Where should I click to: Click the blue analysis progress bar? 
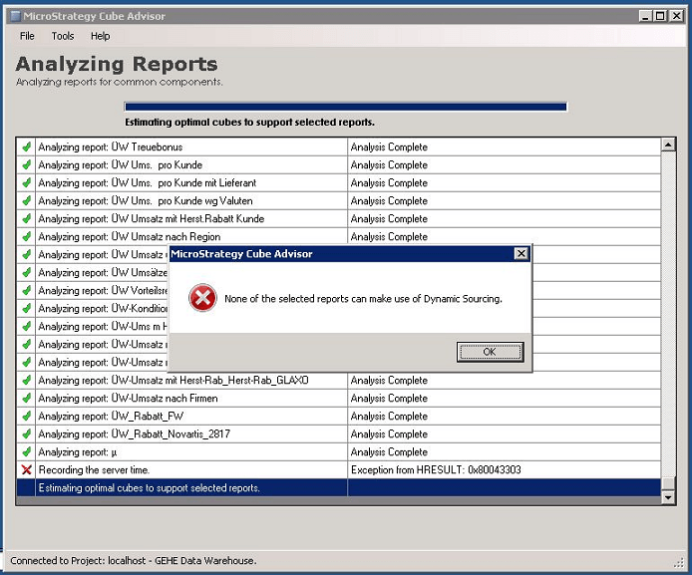pos(346,107)
